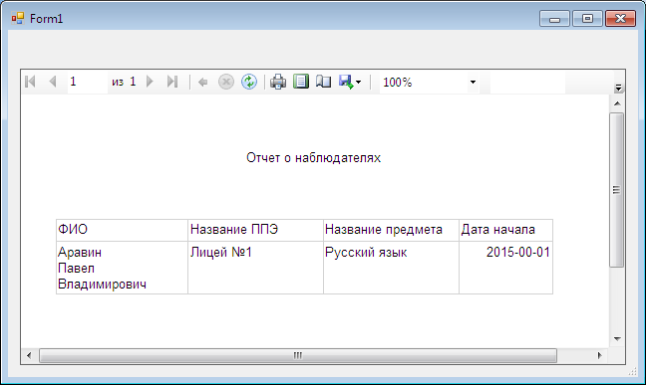Expand the toolbar overflow arrow

618,88
